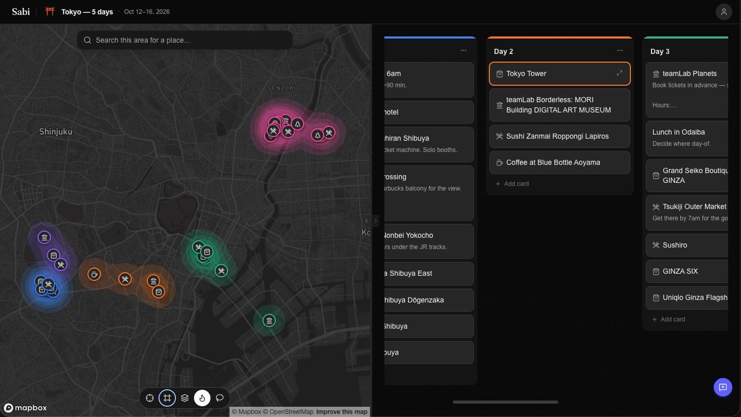Click the orange museum map pin
The width and height of the screenshot is (741, 417).
[x=153, y=281]
